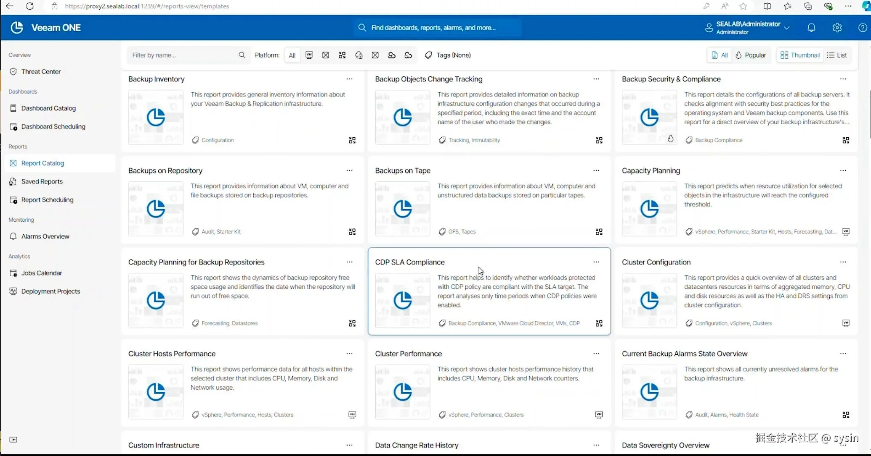Open the CDP SLA Compliance report
The height and width of the screenshot is (456, 871).
pos(409,262)
